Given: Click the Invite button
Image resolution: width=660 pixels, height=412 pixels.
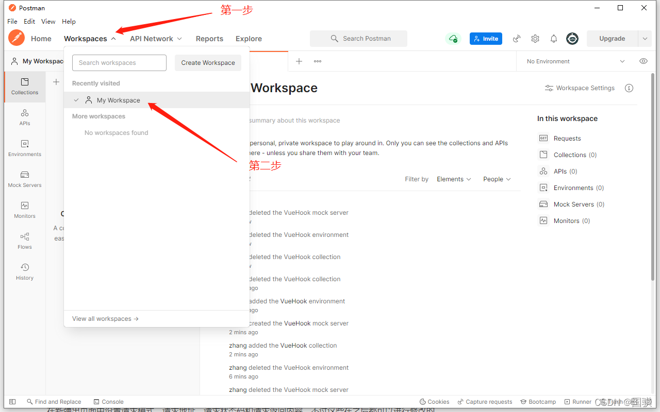Looking at the screenshot, I should tap(486, 39).
